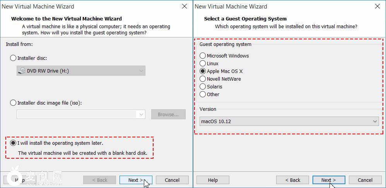Cancel the Welcome wizard dialog
The image size is (386, 188).
pos(172,180)
